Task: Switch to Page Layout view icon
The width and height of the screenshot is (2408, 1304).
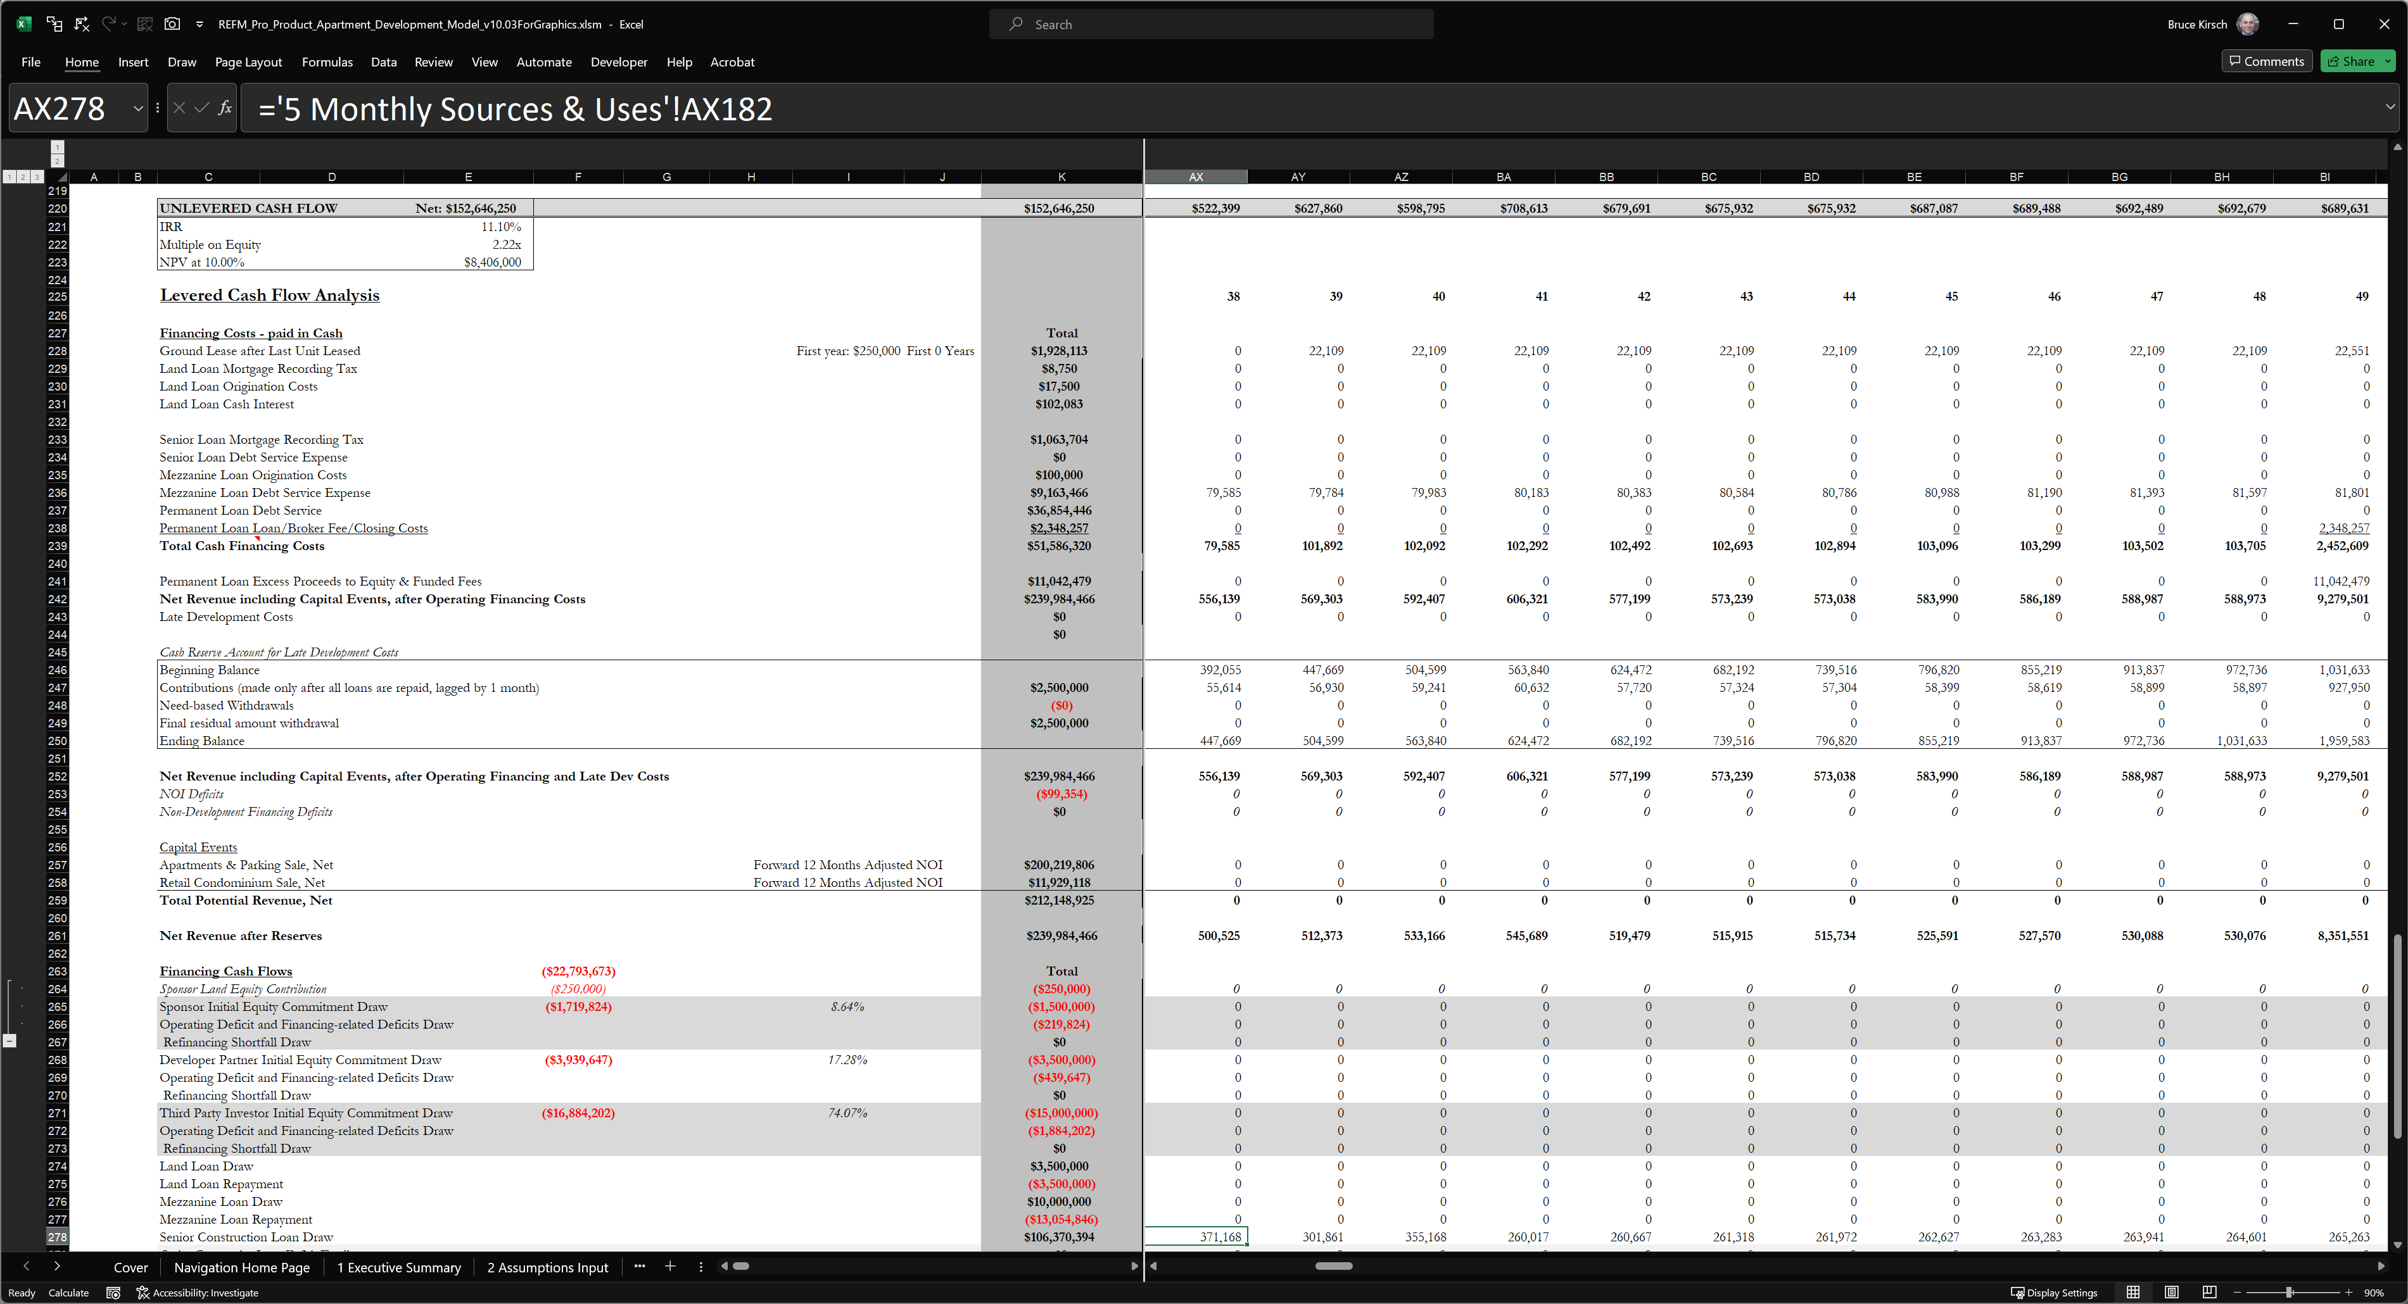Action: [2172, 1293]
